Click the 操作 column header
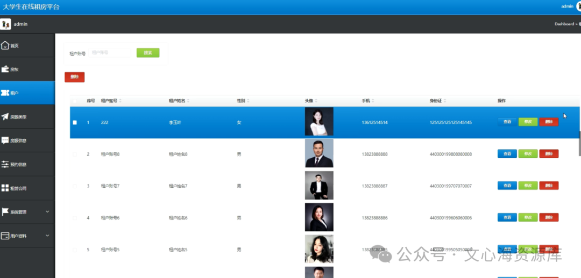Image resolution: width=581 pixels, height=278 pixels. pos(501,100)
